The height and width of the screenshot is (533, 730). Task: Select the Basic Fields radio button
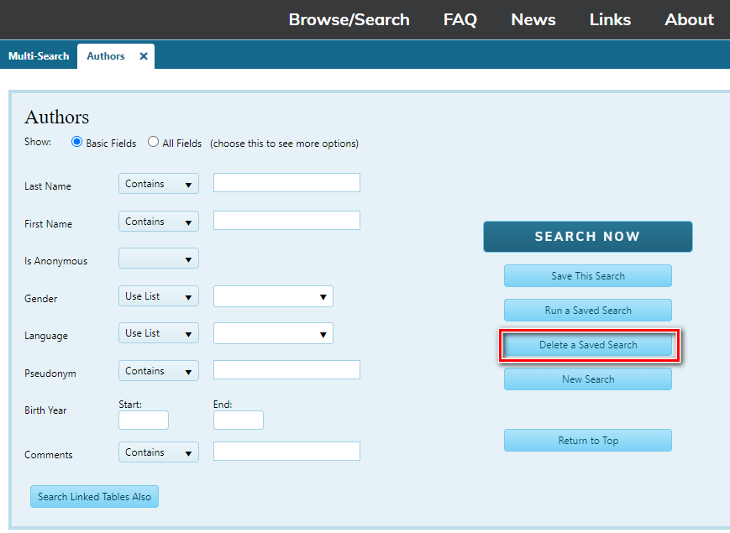[77, 142]
